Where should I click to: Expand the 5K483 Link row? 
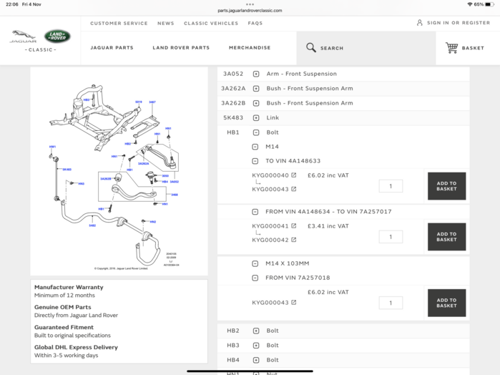click(x=256, y=118)
